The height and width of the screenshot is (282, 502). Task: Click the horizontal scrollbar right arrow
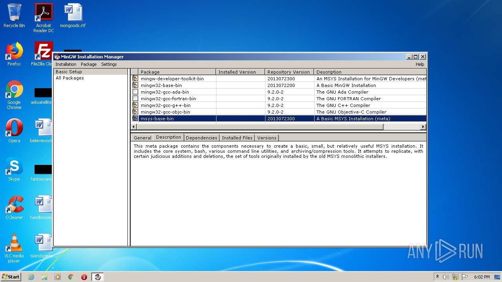point(423,127)
